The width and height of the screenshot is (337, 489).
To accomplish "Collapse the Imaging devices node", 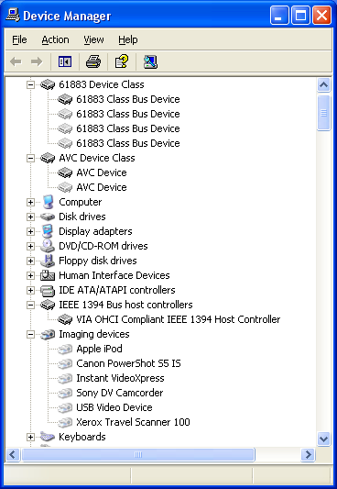I will (30, 334).
